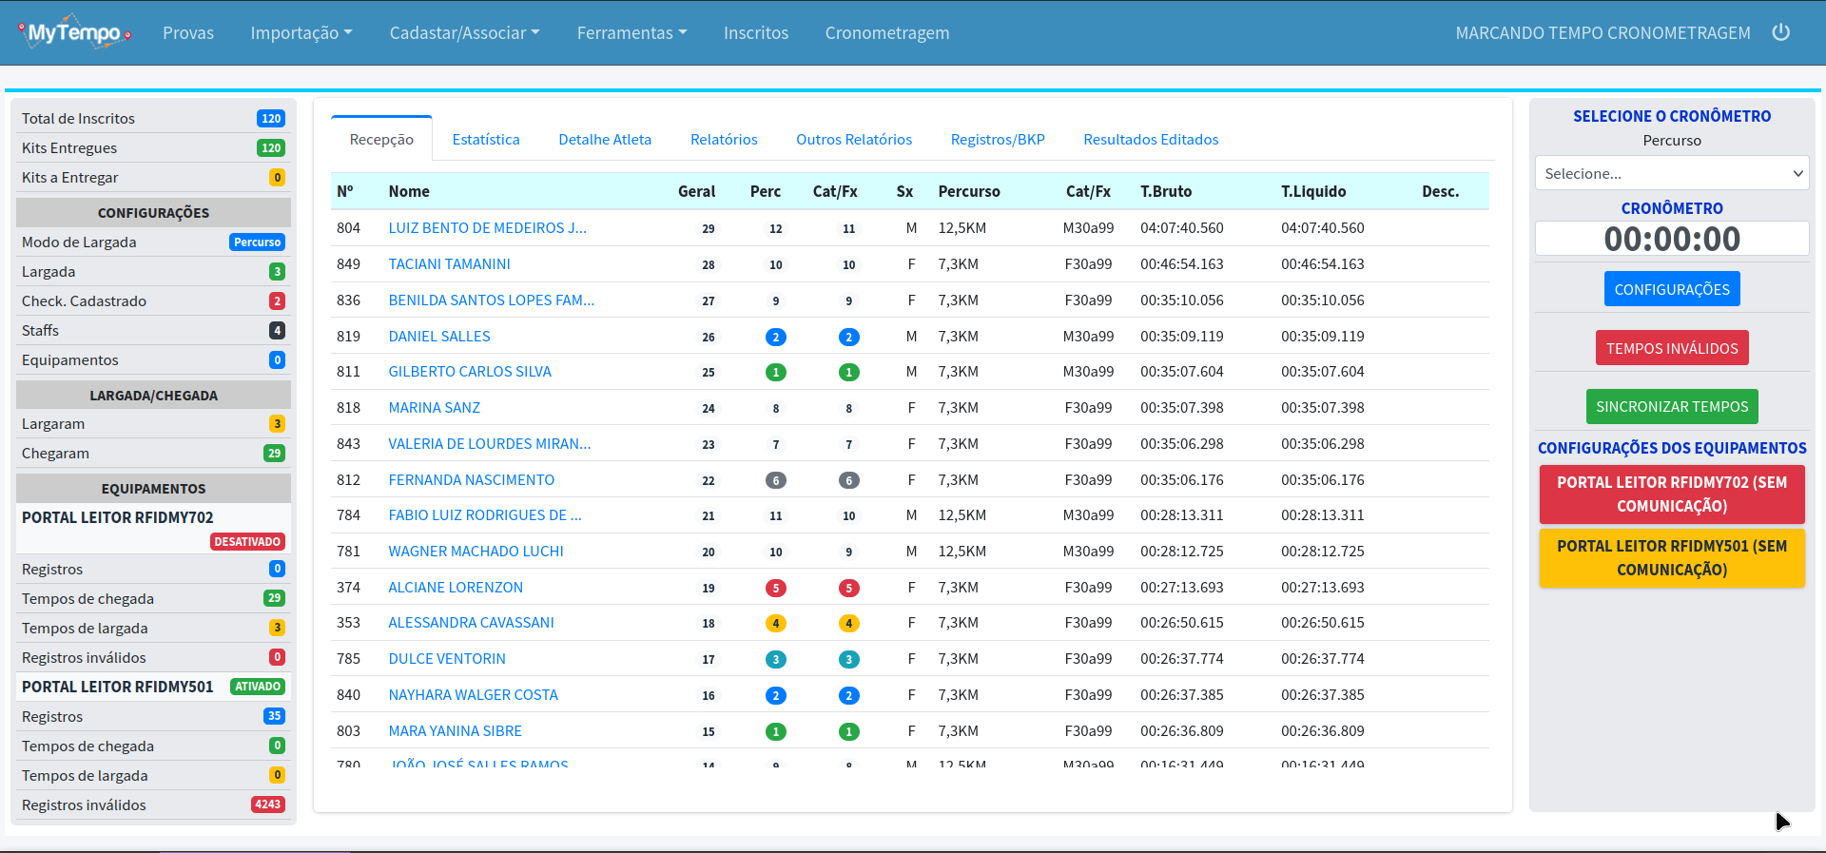The width and height of the screenshot is (1826, 853).
Task: Click the yellow PORTAL LEITOR RFIDMY501 button
Action: pyautogui.click(x=1672, y=558)
